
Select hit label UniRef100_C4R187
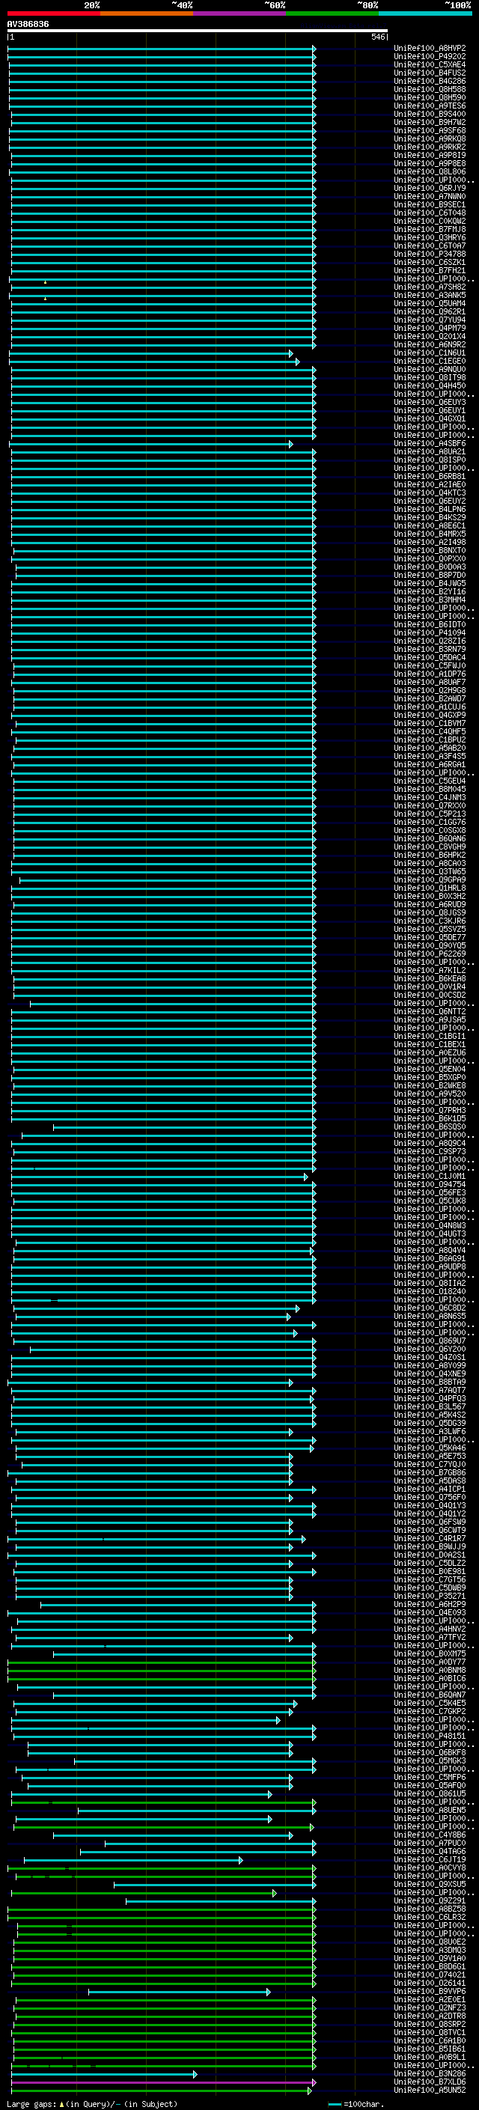click(x=430, y=1538)
